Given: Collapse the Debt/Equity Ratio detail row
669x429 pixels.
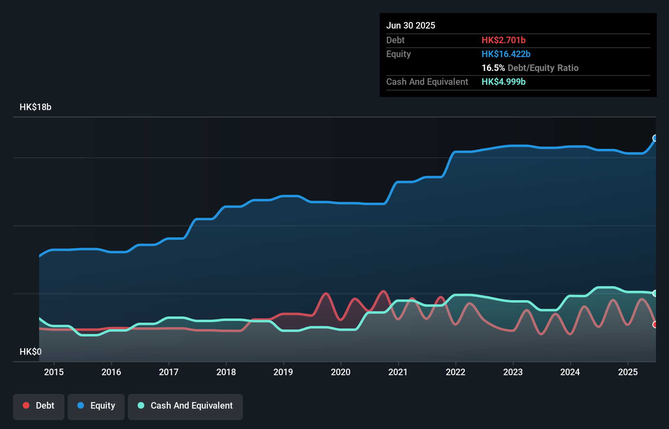Looking at the screenshot, I should (530, 68).
